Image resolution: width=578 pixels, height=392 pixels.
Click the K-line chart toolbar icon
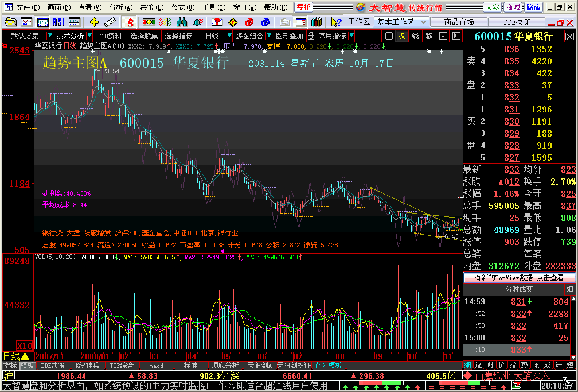[x=42, y=22]
